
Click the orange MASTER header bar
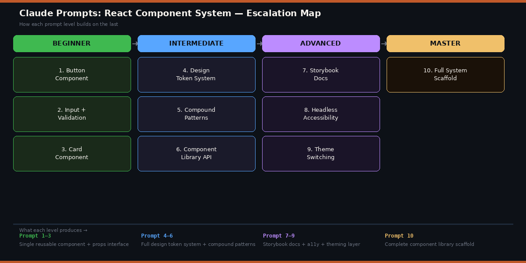click(445, 43)
